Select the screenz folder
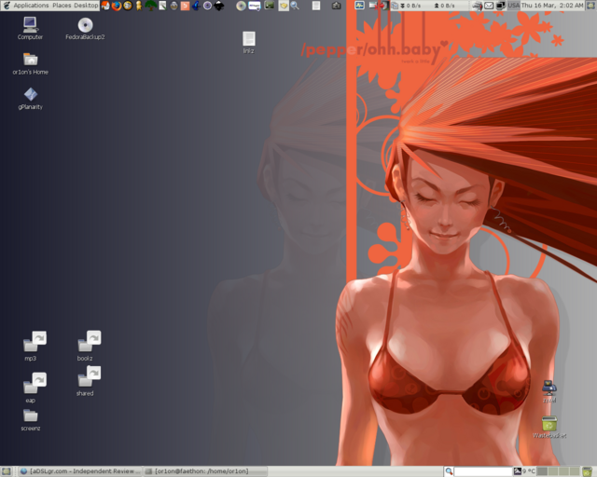Image resolution: width=597 pixels, height=477 pixels. (x=31, y=420)
